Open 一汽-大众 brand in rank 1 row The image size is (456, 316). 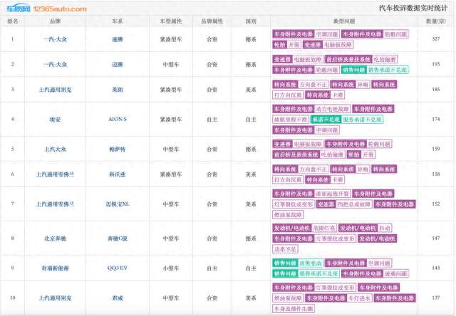click(55, 39)
